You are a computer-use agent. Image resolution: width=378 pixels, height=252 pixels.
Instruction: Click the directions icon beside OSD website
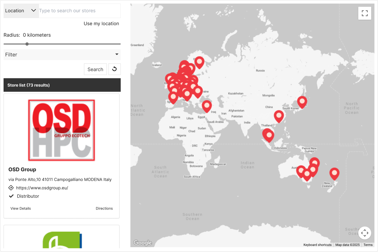click(11, 188)
